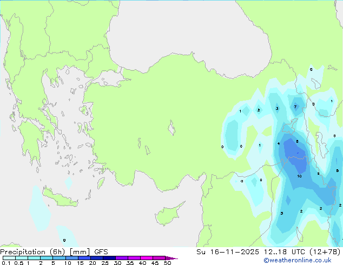
Task: Click the 5–10 mm legend color segment
Action: point(59,258)
